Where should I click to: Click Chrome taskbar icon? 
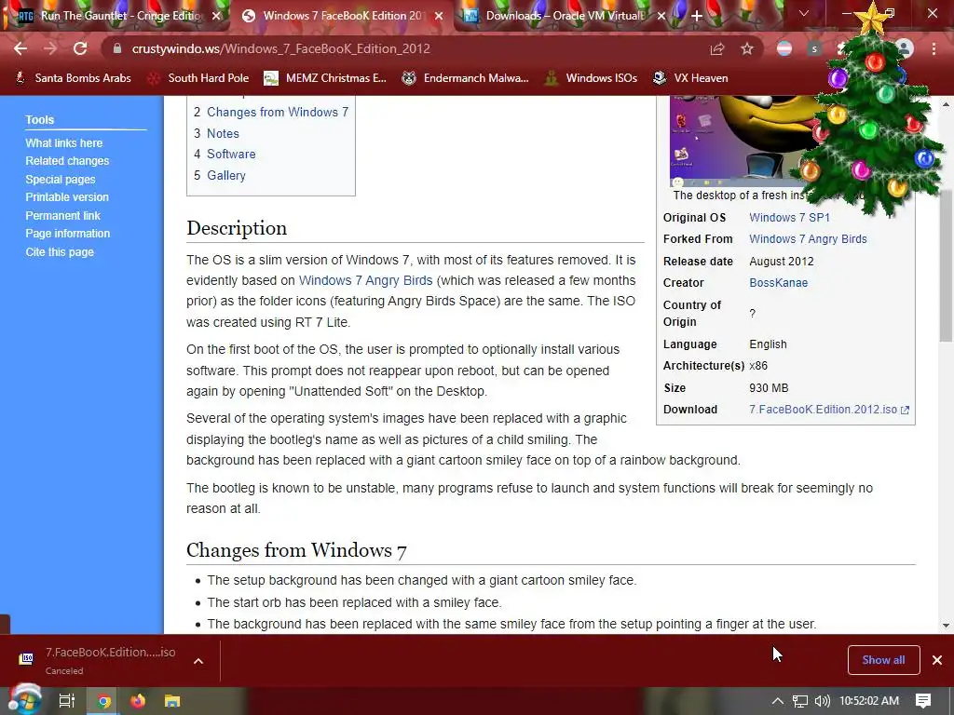point(104,701)
